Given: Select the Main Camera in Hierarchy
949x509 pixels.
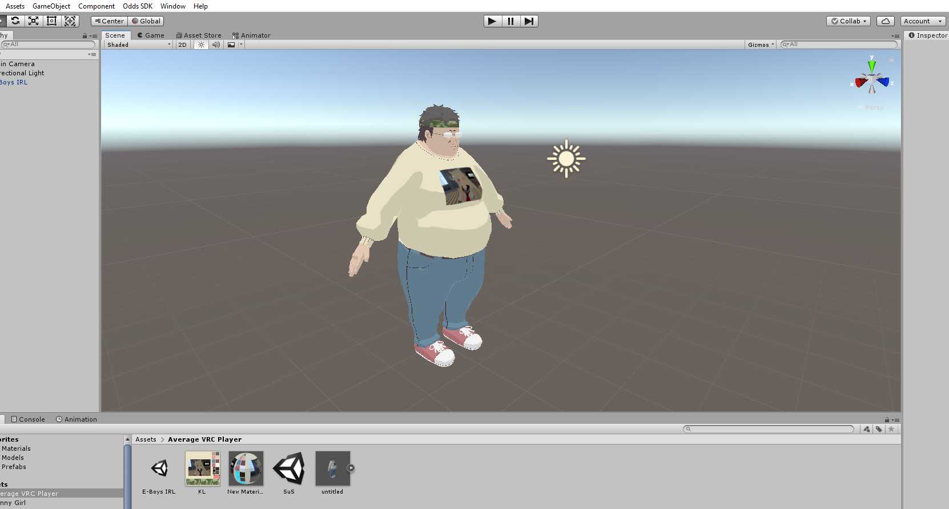Looking at the screenshot, I should click(49, 64).
